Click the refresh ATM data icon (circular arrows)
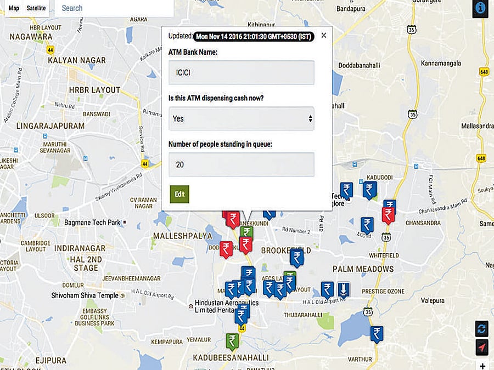 click(480, 329)
